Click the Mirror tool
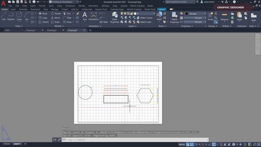 (x=55, y=18)
